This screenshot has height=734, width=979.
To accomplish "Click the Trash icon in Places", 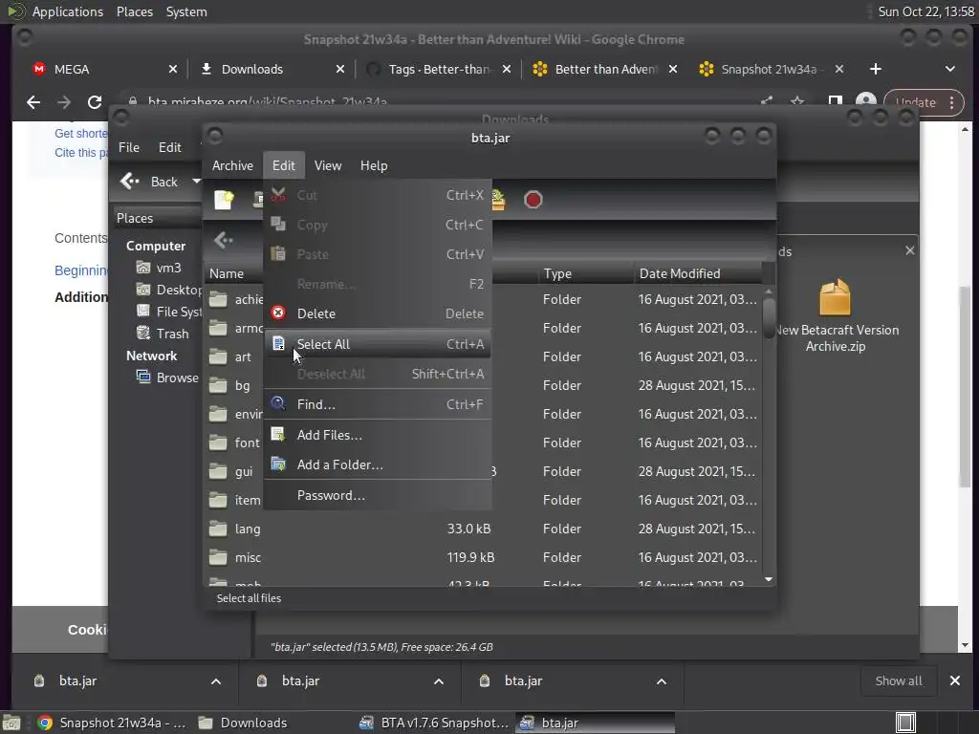I will (143, 333).
